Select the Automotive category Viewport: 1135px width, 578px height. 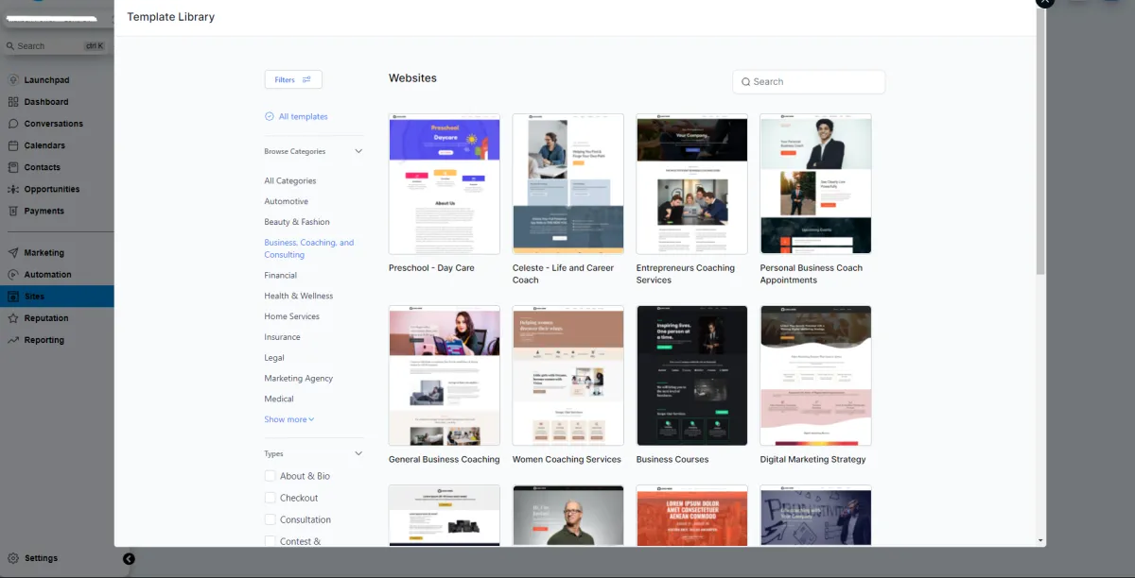pyautogui.click(x=287, y=202)
